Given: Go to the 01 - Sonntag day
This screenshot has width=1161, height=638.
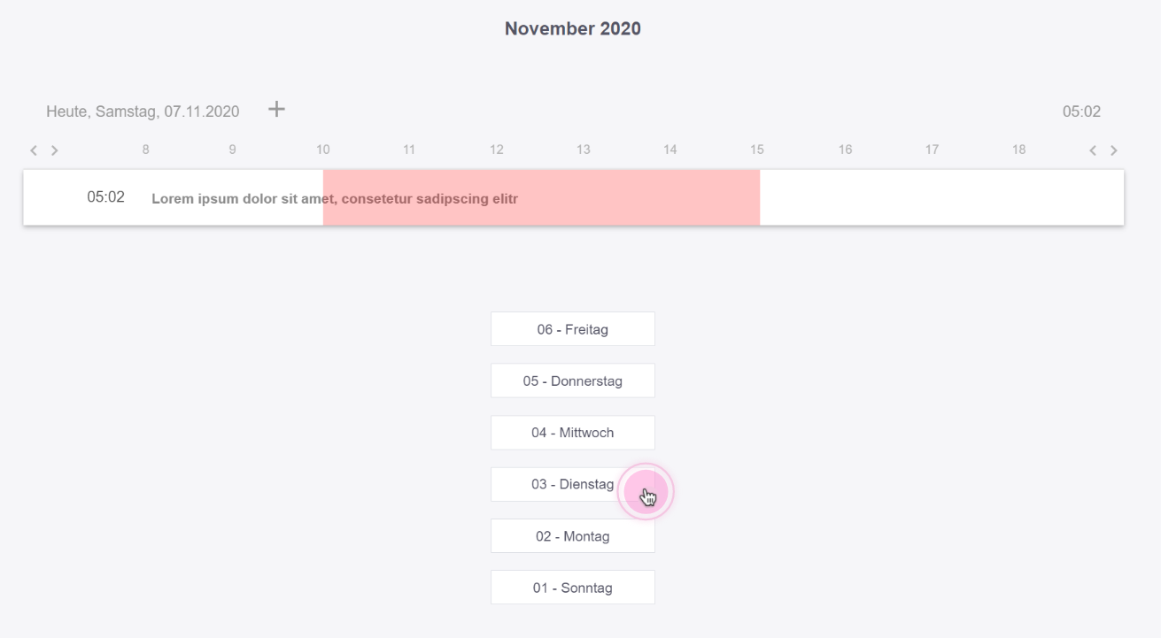Looking at the screenshot, I should (x=572, y=588).
